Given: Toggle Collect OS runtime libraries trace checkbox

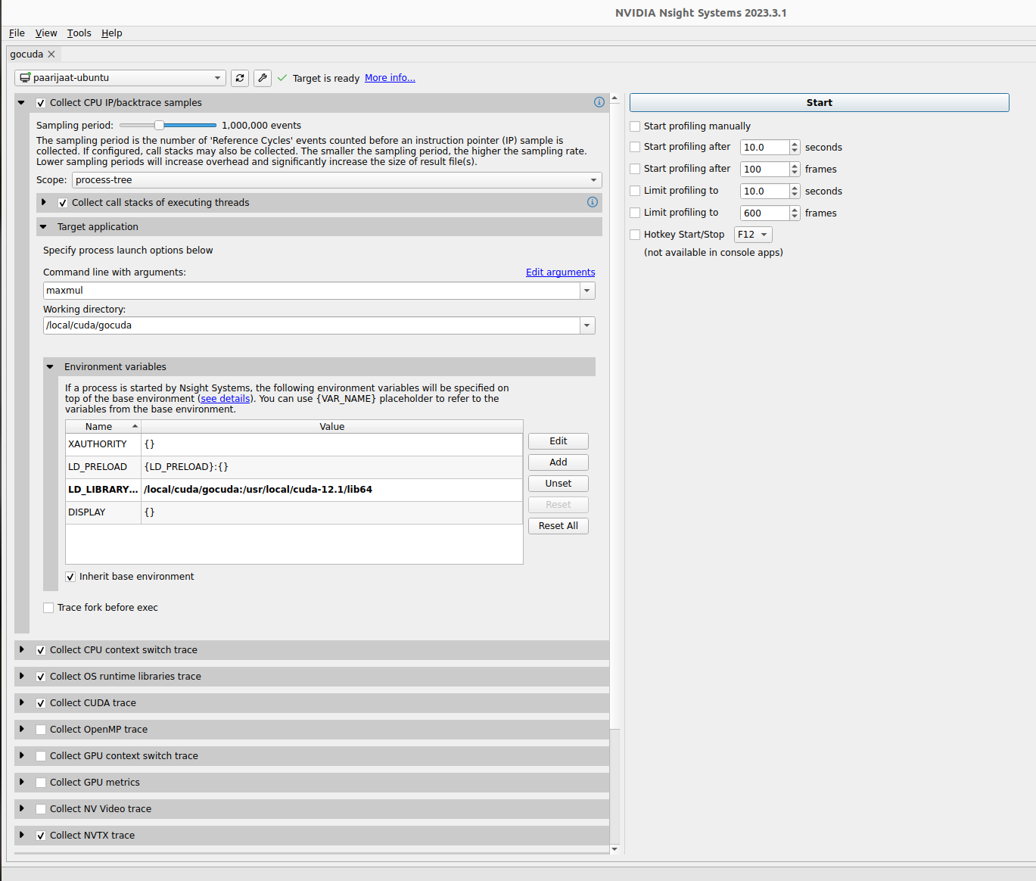Looking at the screenshot, I should pos(41,677).
